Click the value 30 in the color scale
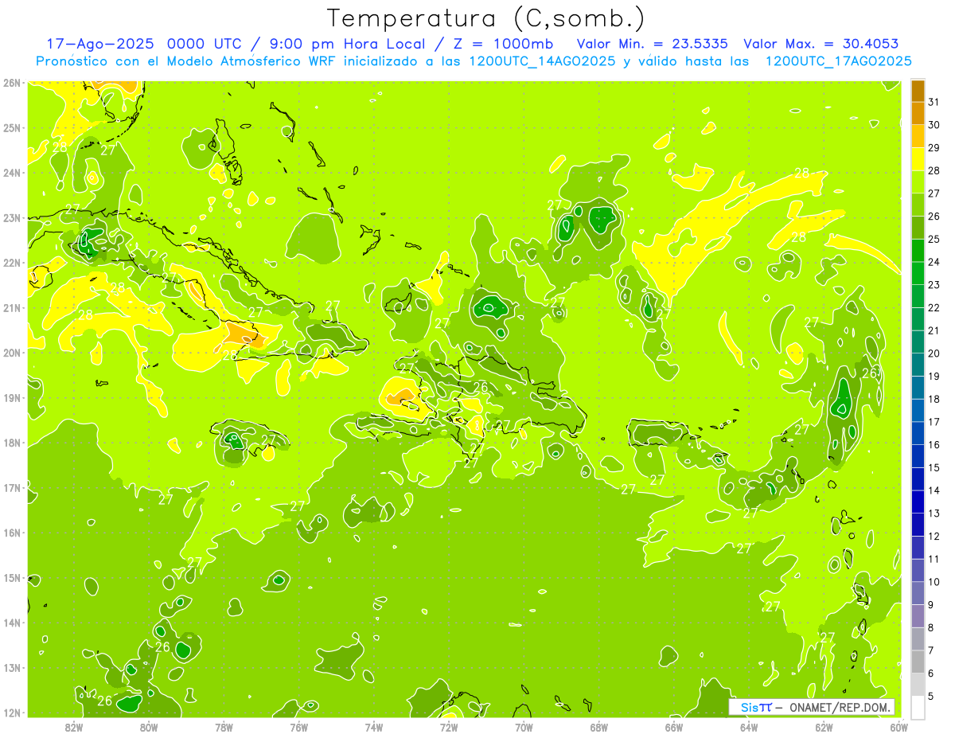The width and height of the screenshot is (955, 738). (x=934, y=126)
